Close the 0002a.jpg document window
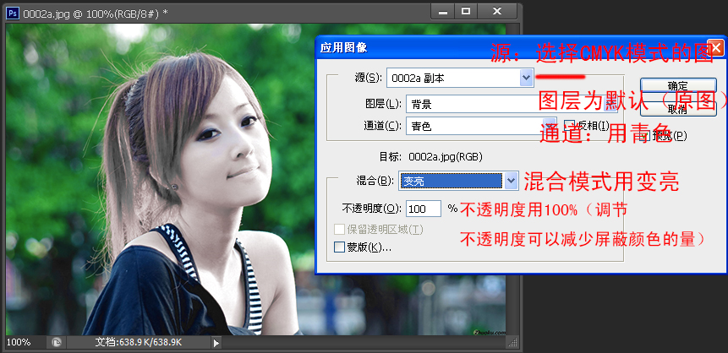The height and width of the screenshot is (353, 728). click(x=498, y=12)
